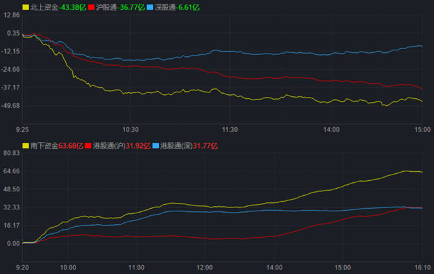Click the -49.68 y-axis label
This screenshot has height=274, width=434.
pos(11,105)
